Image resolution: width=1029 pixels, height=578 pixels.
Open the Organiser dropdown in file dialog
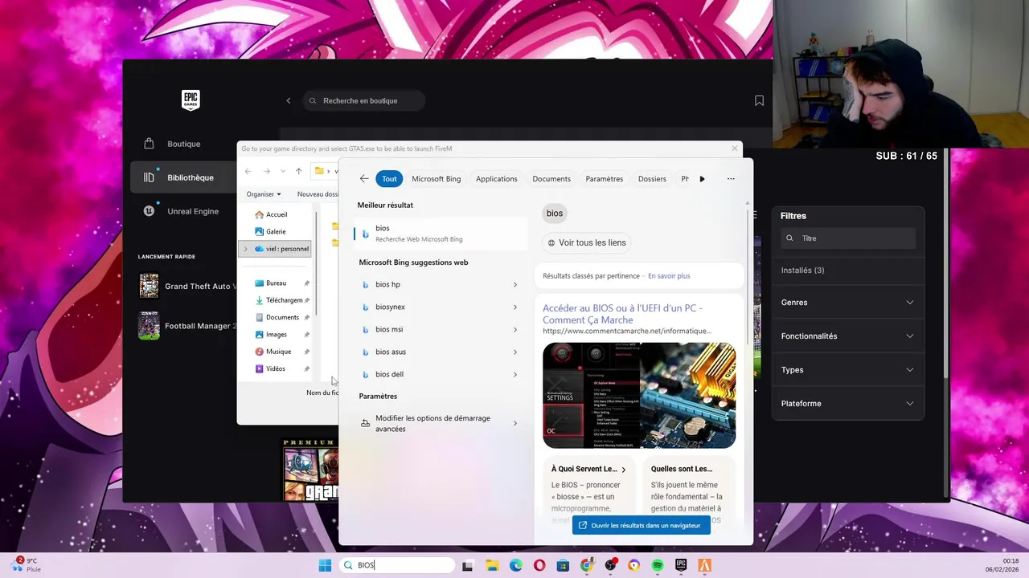point(264,194)
